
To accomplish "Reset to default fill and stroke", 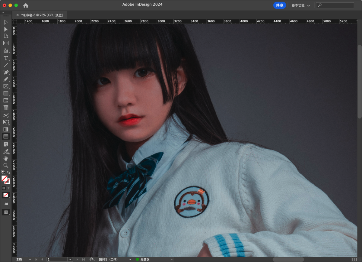I will (3, 172).
